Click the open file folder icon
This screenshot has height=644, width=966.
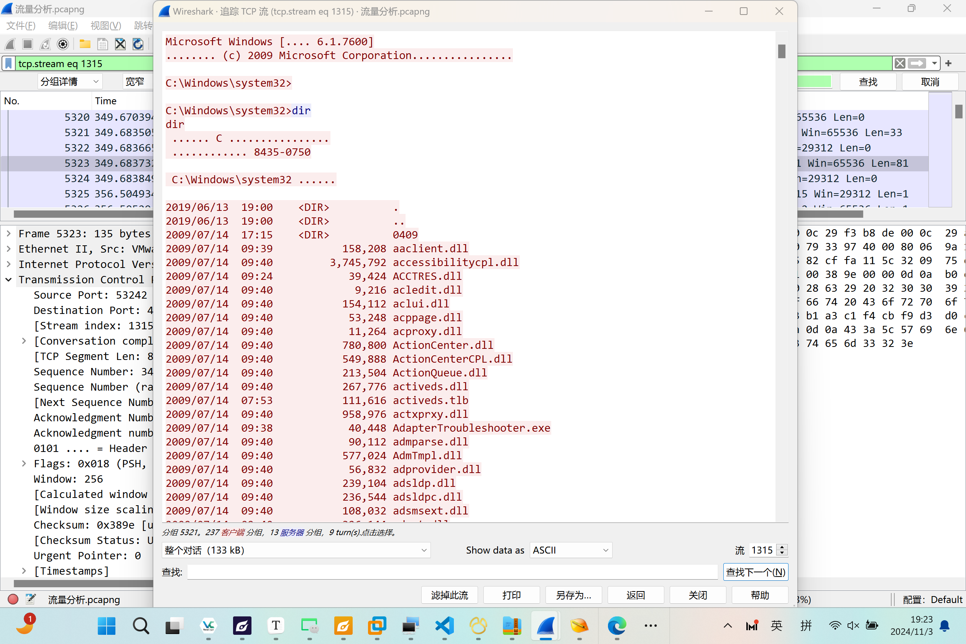point(85,44)
